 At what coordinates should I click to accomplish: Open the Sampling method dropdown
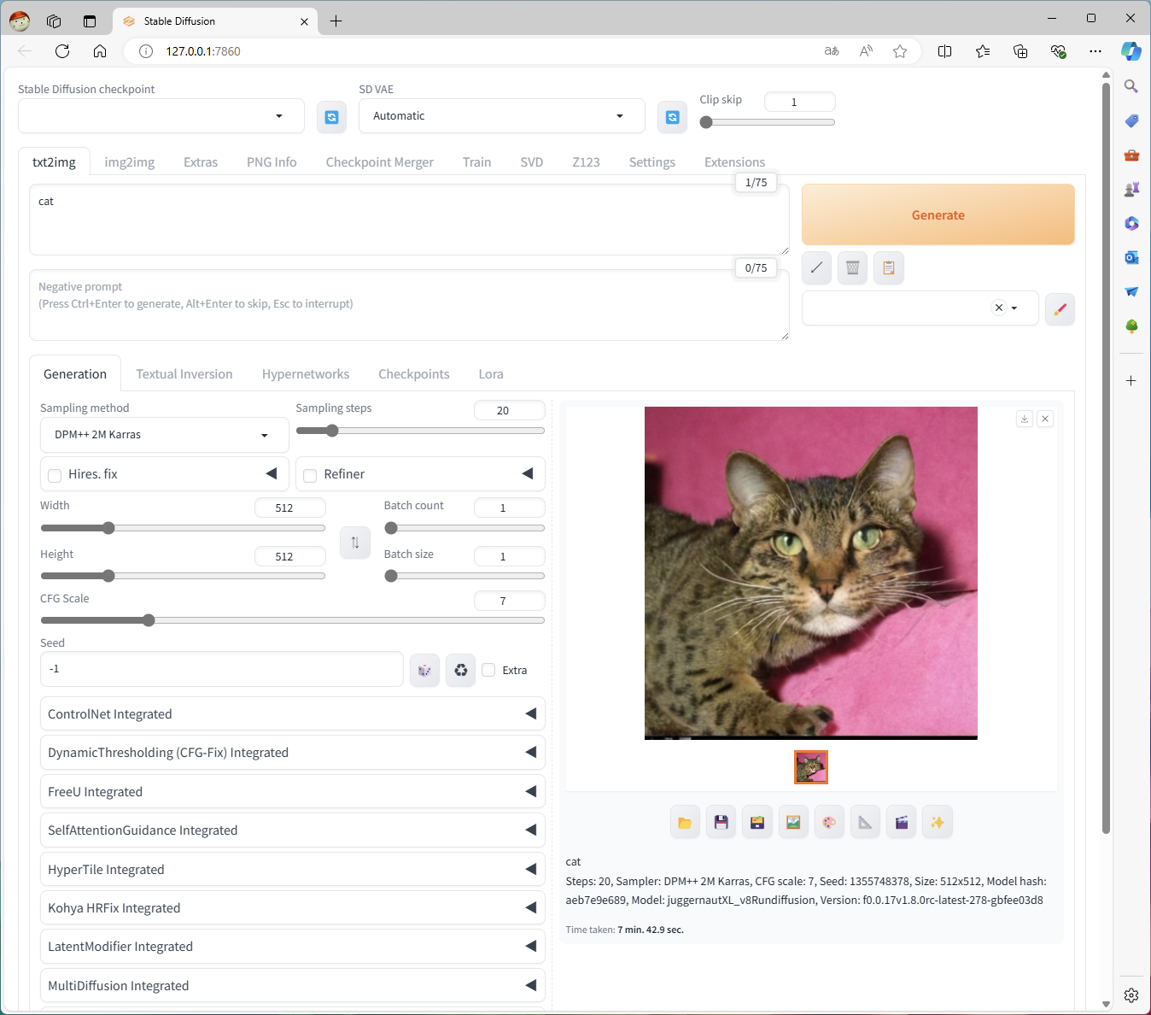[165, 435]
